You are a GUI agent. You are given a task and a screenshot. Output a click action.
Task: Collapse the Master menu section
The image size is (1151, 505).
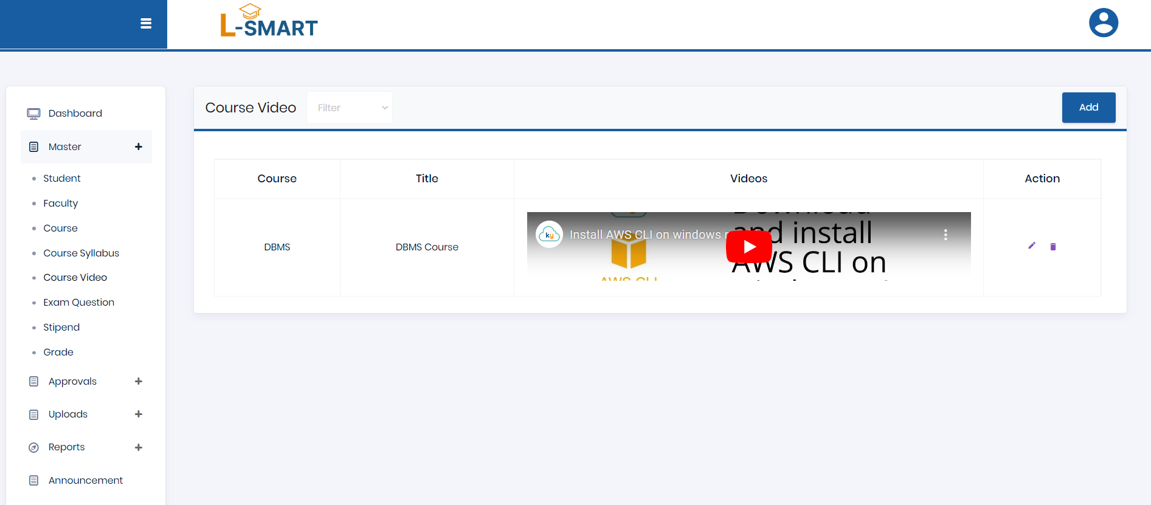139,146
